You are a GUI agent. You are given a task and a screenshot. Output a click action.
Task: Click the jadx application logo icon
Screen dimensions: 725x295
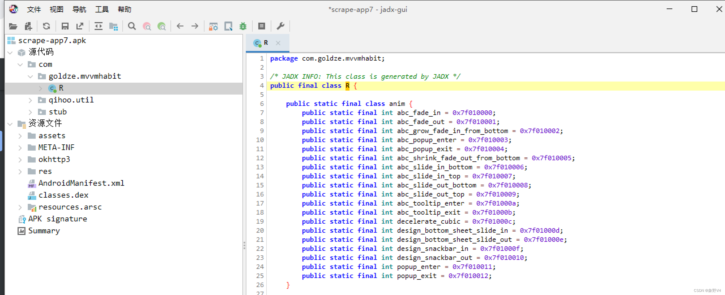coord(13,9)
